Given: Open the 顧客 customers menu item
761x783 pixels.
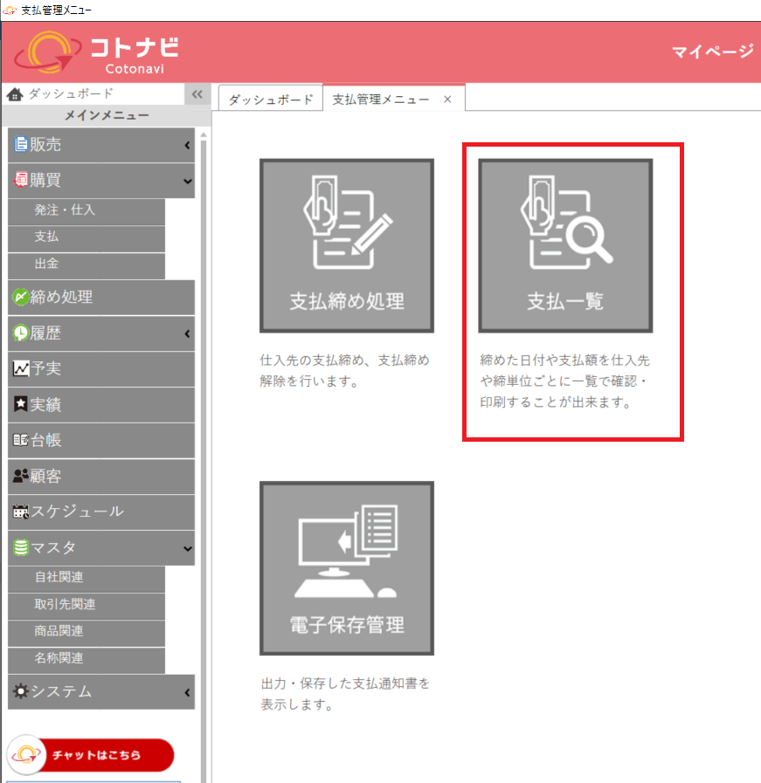Looking at the screenshot, I should click(100, 477).
